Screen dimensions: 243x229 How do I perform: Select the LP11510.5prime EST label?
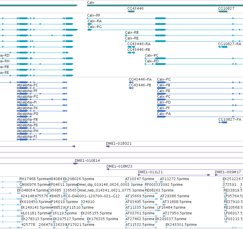click(79, 208)
